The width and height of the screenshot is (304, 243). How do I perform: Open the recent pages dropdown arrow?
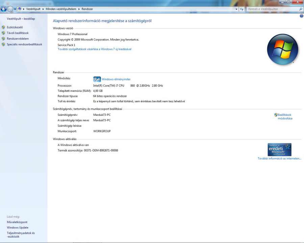[15, 9]
